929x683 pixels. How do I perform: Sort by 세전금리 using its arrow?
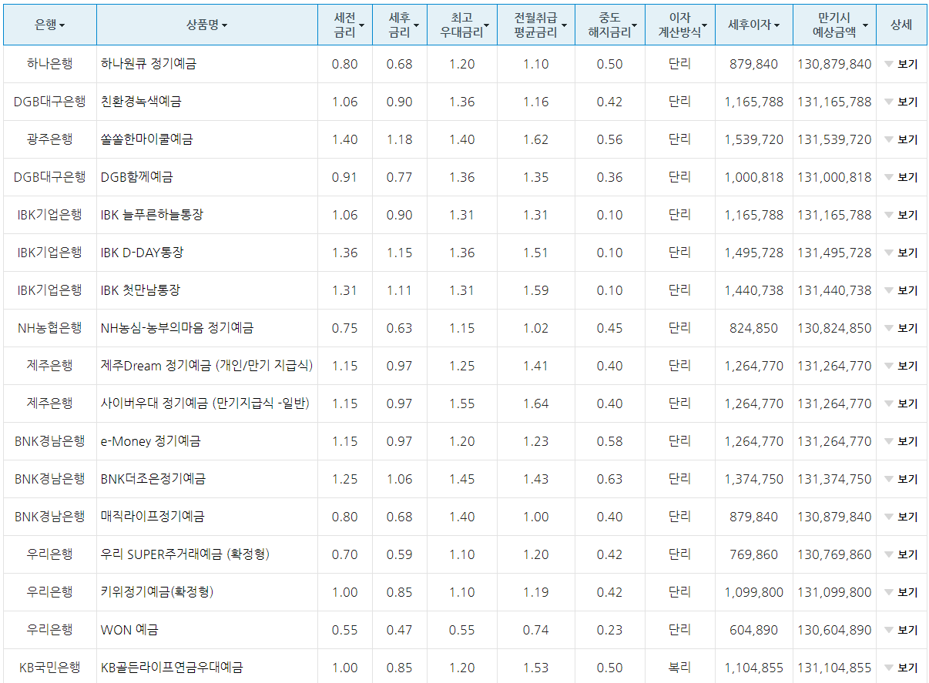(x=361, y=24)
